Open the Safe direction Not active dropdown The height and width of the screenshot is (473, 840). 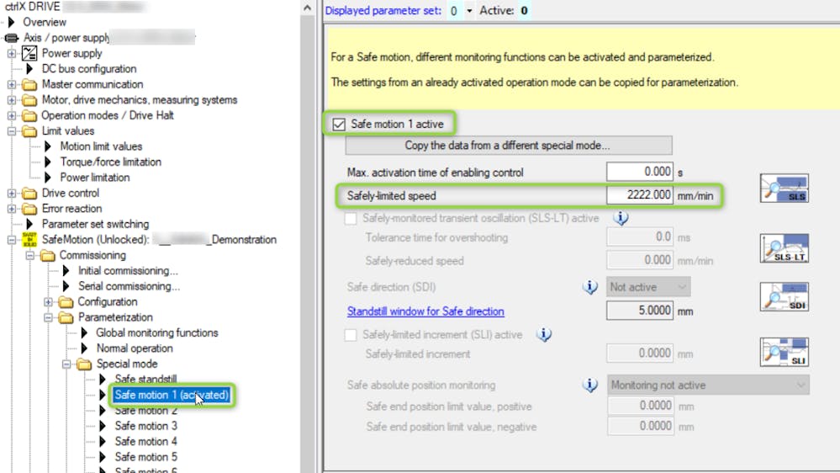(648, 287)
